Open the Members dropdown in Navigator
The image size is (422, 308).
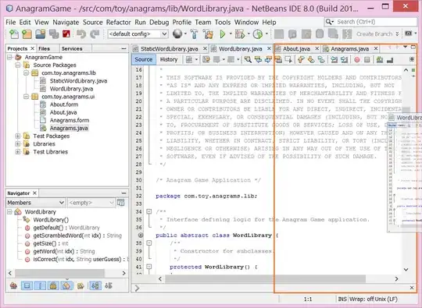(x=35, y=203)
